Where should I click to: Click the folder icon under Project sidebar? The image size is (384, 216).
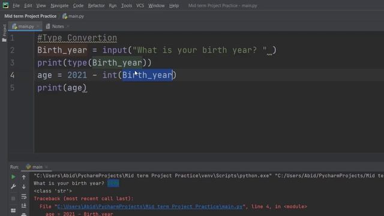pyautogui.click(x=4, y=40)
